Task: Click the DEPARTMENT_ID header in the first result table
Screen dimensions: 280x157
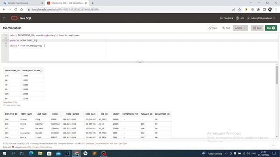Action: 12,71
